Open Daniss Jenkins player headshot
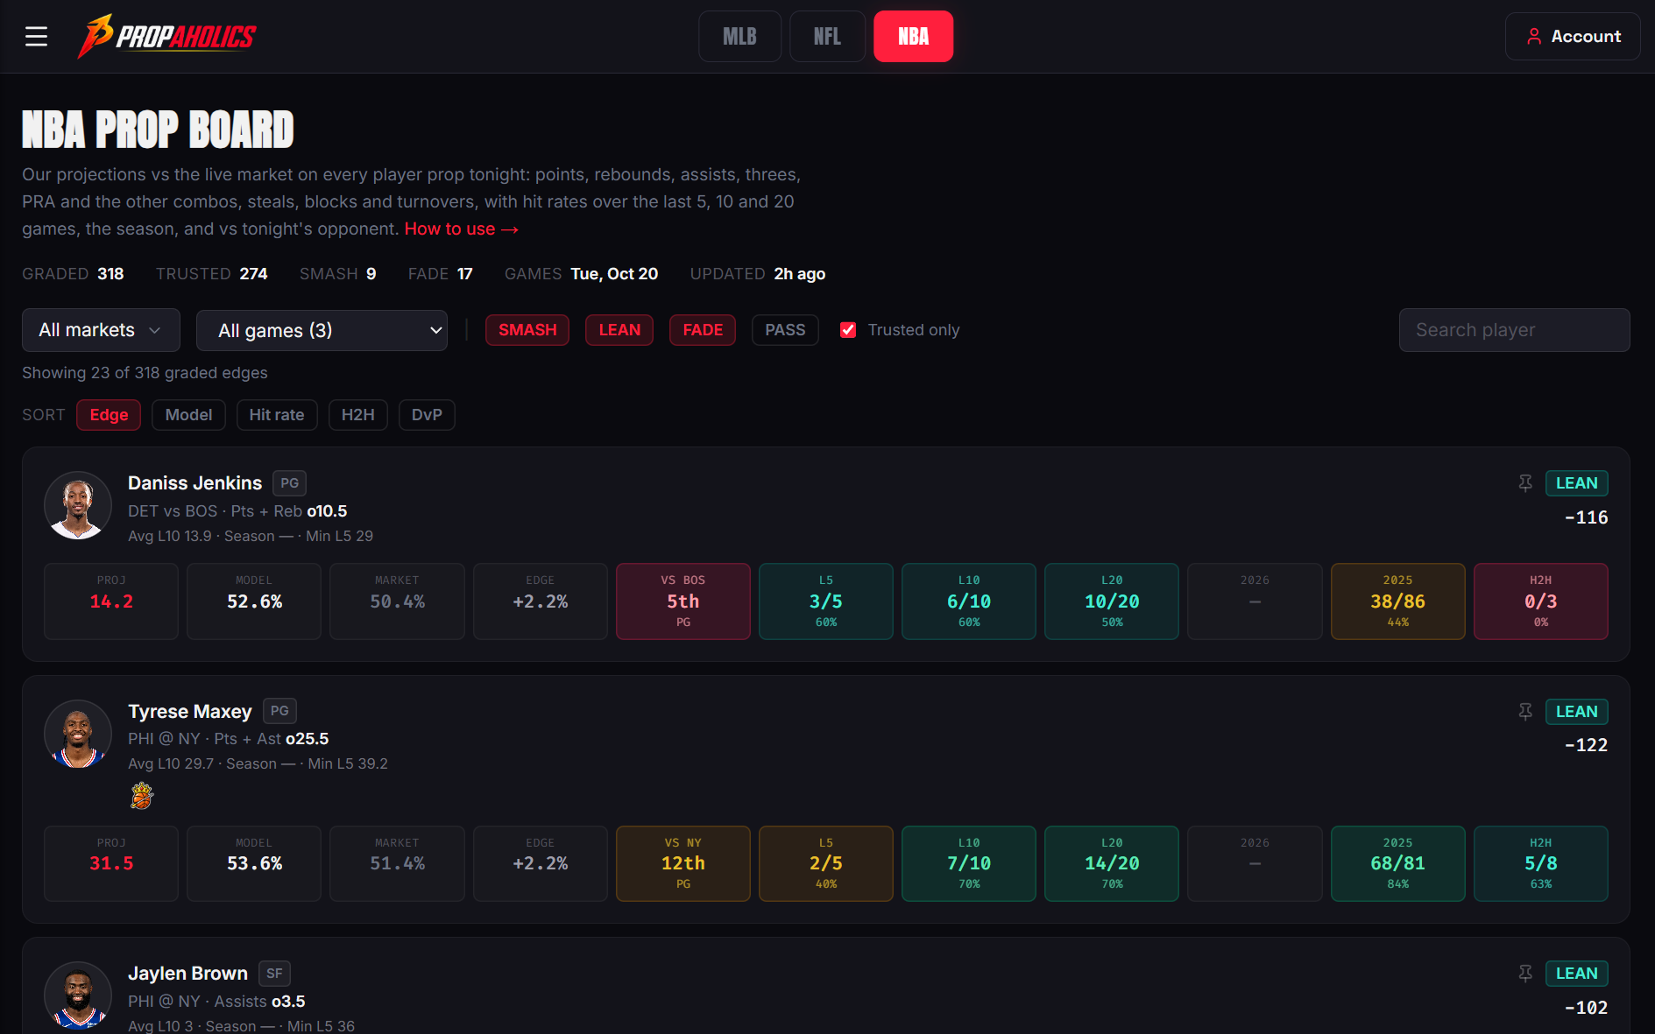Viewport: 1655px width, 1034px height. tap(78, 505)
